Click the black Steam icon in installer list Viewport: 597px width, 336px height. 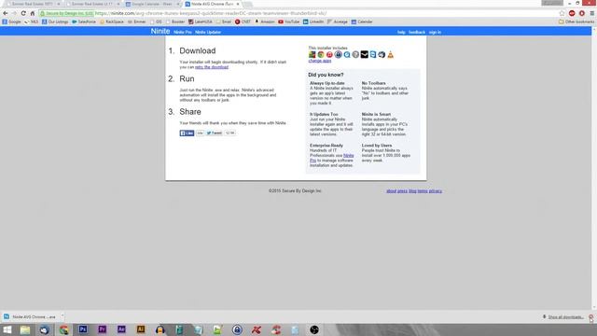pos(365,55)
